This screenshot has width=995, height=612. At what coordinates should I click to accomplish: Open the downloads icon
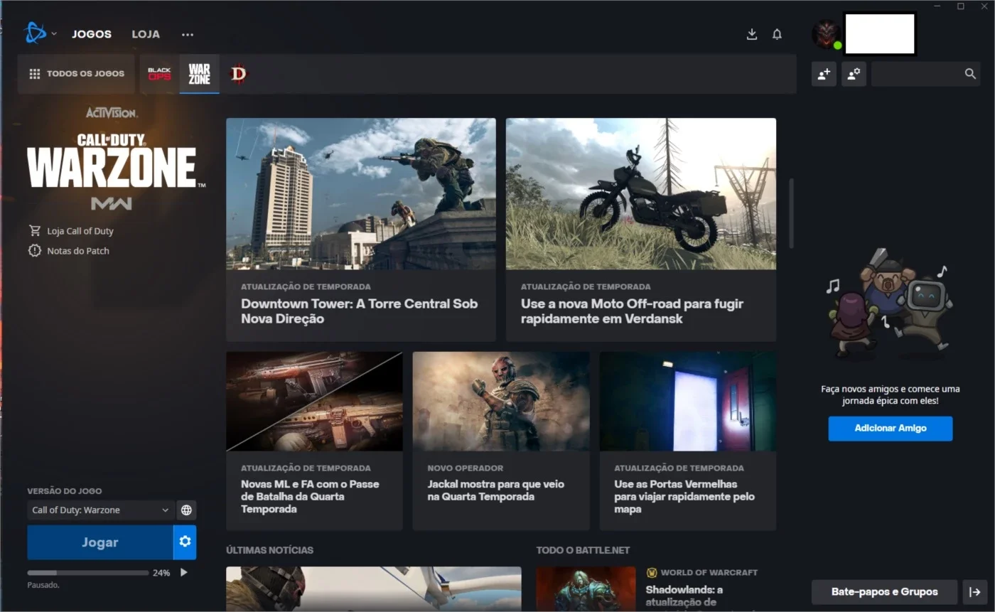point(752,34)
